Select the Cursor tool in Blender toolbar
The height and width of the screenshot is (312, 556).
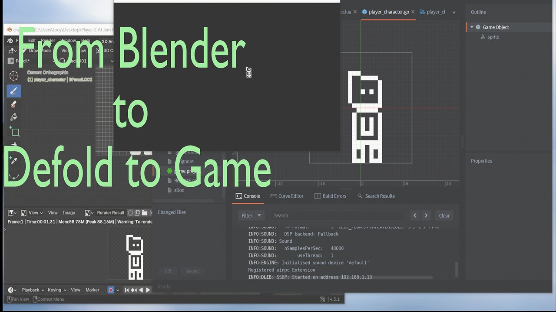tap(13, 76)
